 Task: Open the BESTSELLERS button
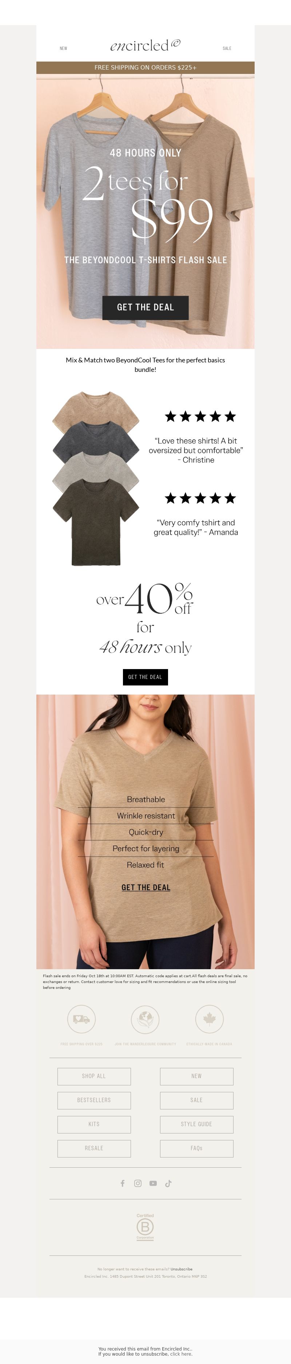(x=94, y=1100)
